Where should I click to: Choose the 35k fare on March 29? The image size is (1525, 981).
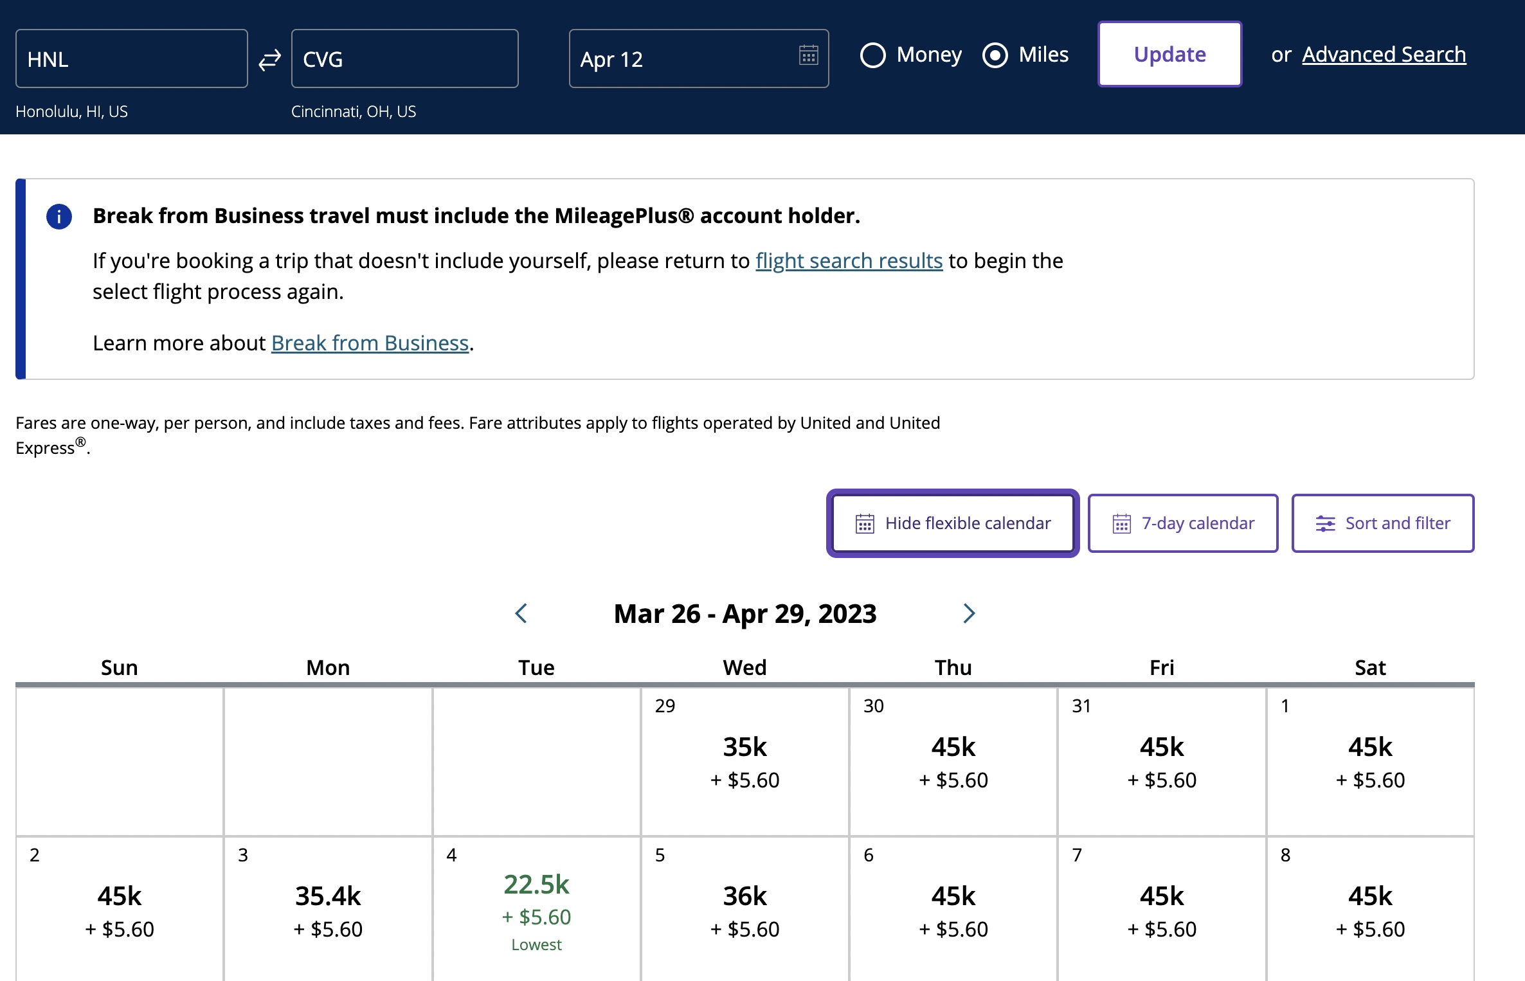click(x=744, y=762)
